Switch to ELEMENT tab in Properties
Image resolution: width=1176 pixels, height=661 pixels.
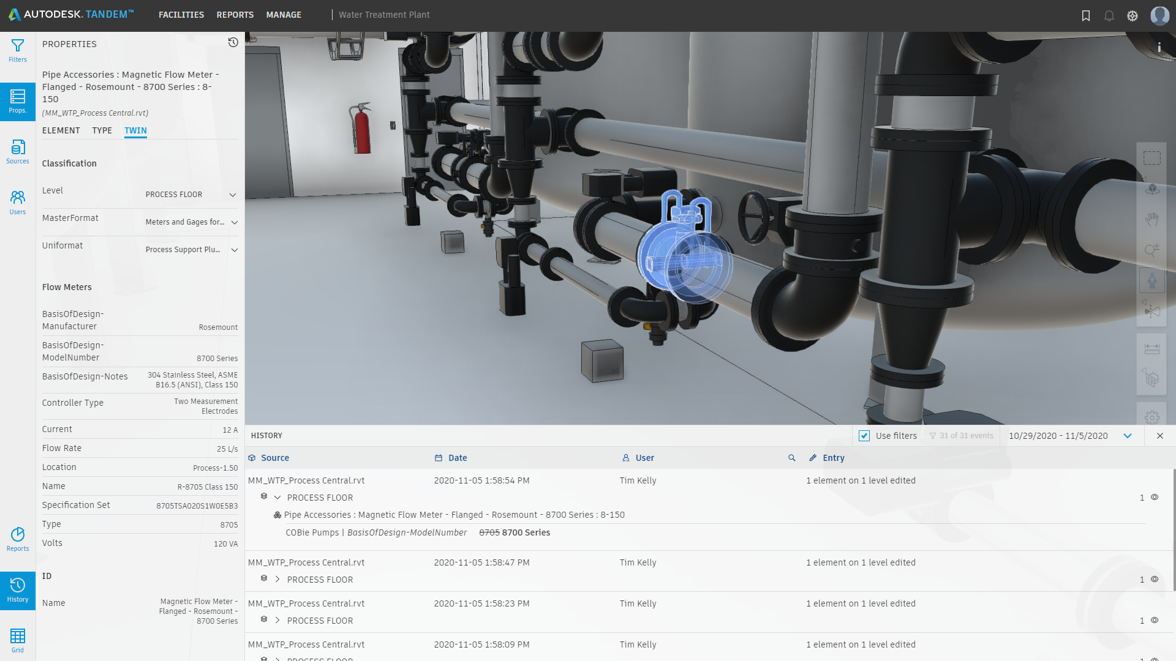(x=61, y=130)
